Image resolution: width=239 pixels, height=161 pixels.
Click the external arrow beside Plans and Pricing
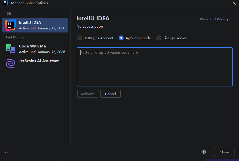click(x=231, y=19)
